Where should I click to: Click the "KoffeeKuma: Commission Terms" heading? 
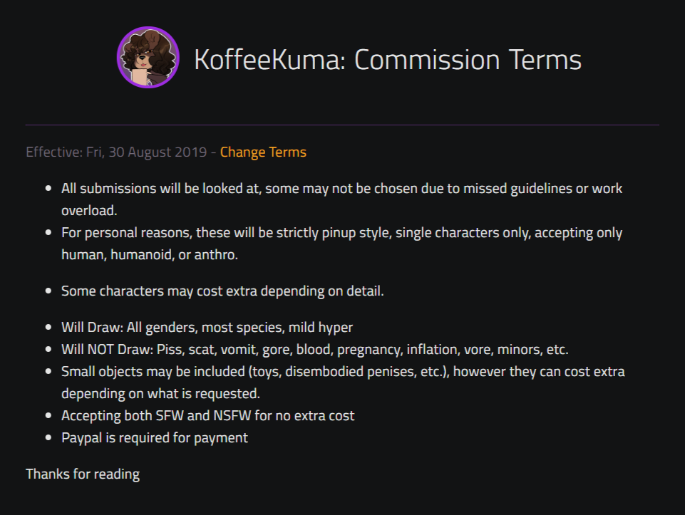tap(388, 60)
